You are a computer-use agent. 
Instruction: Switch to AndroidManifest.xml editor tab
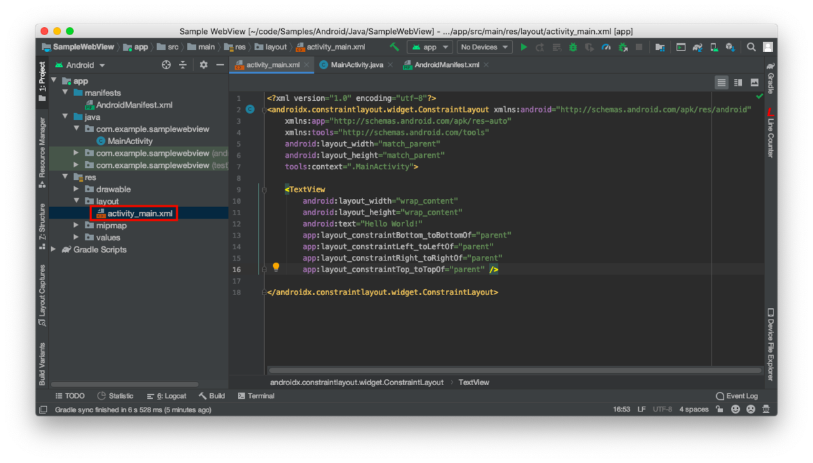pos(446,65)
